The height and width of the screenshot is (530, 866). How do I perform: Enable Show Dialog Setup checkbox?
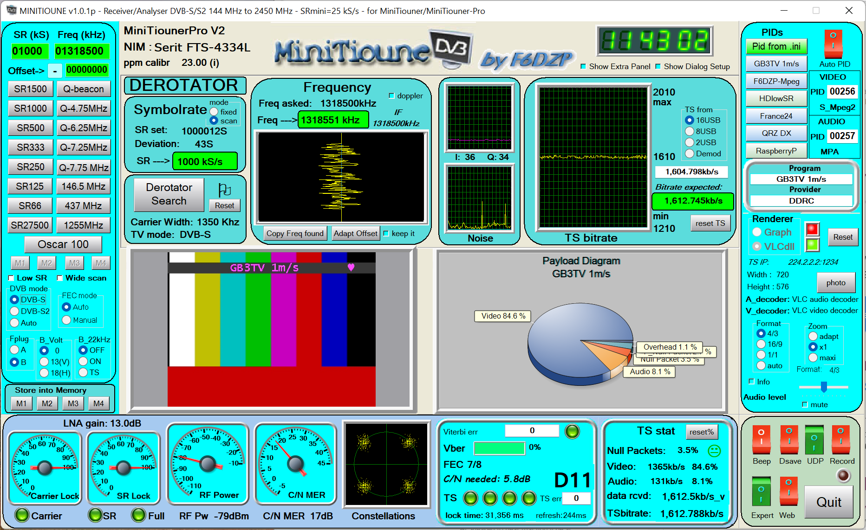(x=658, y=67)
